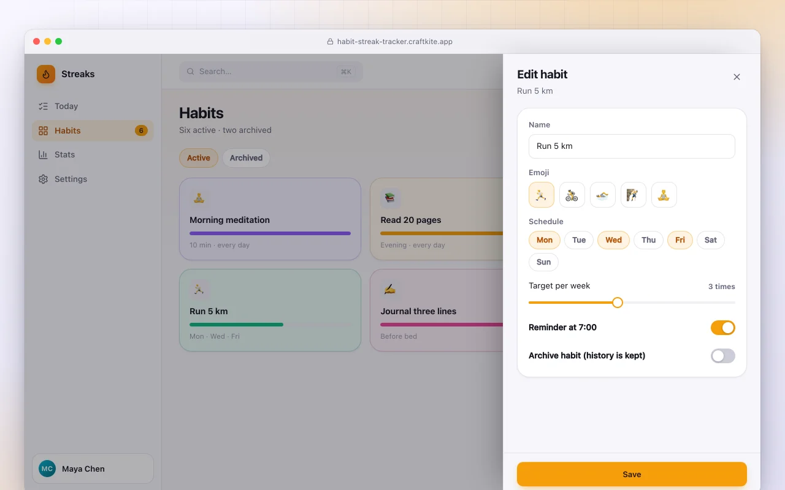Open Stats in the sidebar
The width and height of the screenshot is (785, 490).
pos(93,154)
